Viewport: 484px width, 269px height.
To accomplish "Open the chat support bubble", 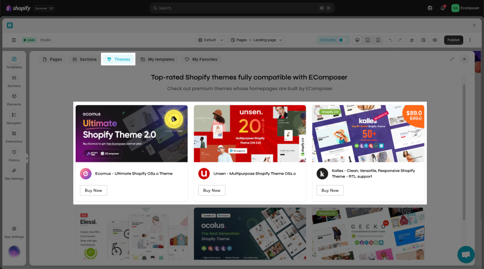I will click(x=466, y=254).
